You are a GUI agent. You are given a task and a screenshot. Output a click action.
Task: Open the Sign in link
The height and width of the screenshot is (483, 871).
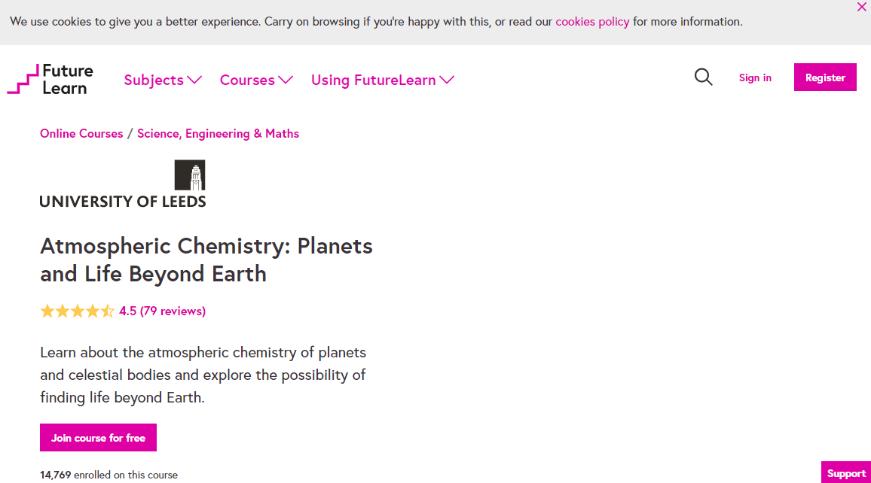pyautogui.click(x=755, y=77)
